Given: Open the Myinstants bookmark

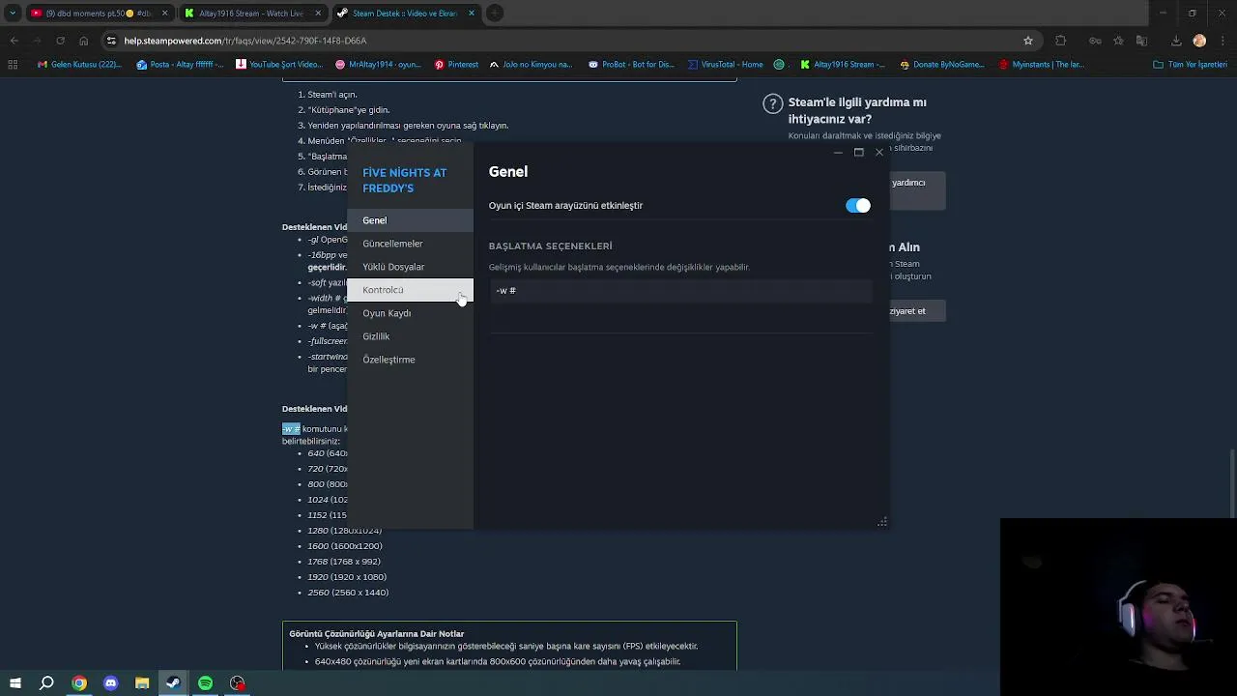Looking at the screenshot, I should pyautogui.click(x=1041, y=65).
